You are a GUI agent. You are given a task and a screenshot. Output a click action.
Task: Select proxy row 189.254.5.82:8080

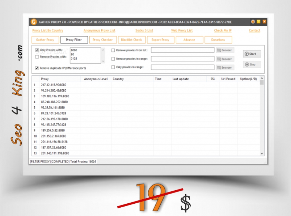click(x=146, y=130)
